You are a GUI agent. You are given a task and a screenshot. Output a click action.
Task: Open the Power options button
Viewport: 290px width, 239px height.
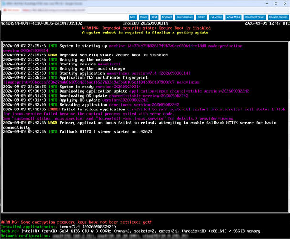[143, 17]
